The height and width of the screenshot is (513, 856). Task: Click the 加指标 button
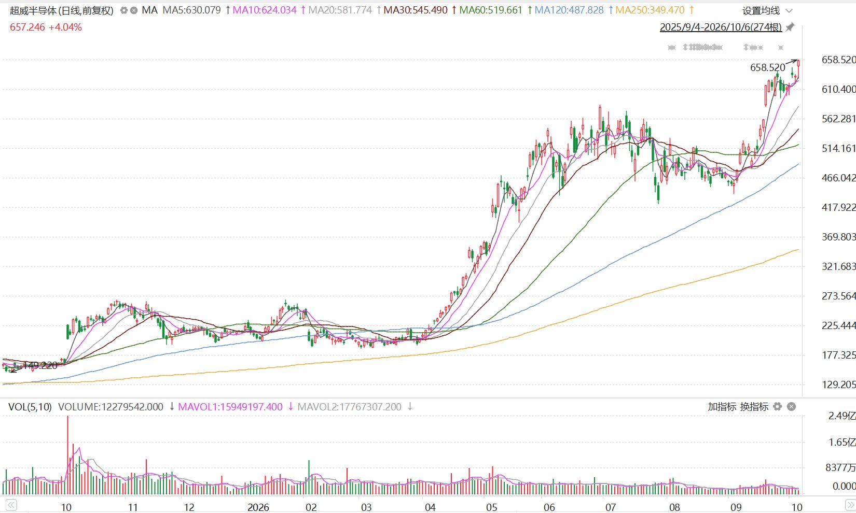(722, 407)
